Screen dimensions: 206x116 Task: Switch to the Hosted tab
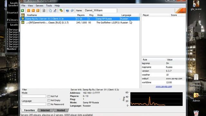(61, 110)
